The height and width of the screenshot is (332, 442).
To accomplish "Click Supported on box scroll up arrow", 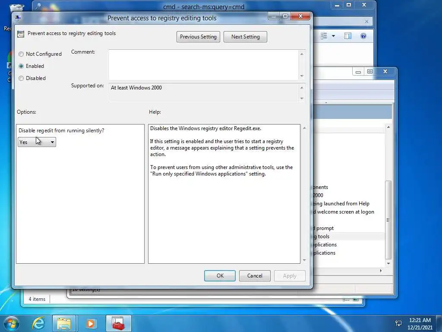I will pos(302,88).
